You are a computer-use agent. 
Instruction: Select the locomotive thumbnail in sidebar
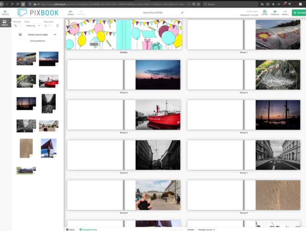click(26, 170)
